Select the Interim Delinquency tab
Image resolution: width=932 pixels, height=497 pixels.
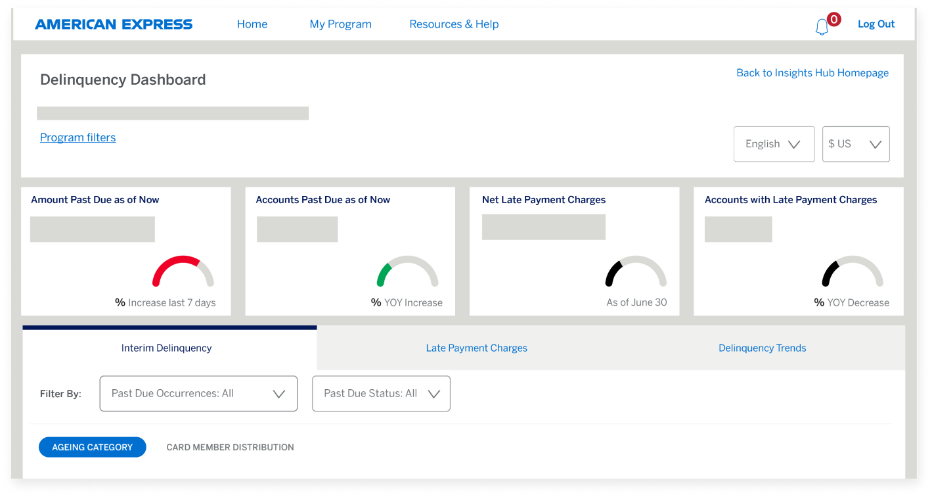pyautogui.click(x=166, y=348)
